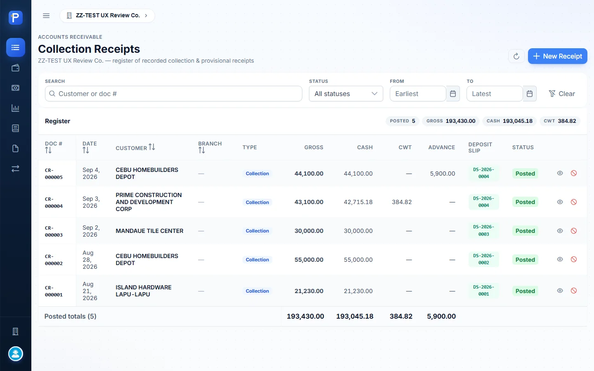Click the blue P app logo
The width and height of the screenshot is (594, 371).
[x=15, y=18]
